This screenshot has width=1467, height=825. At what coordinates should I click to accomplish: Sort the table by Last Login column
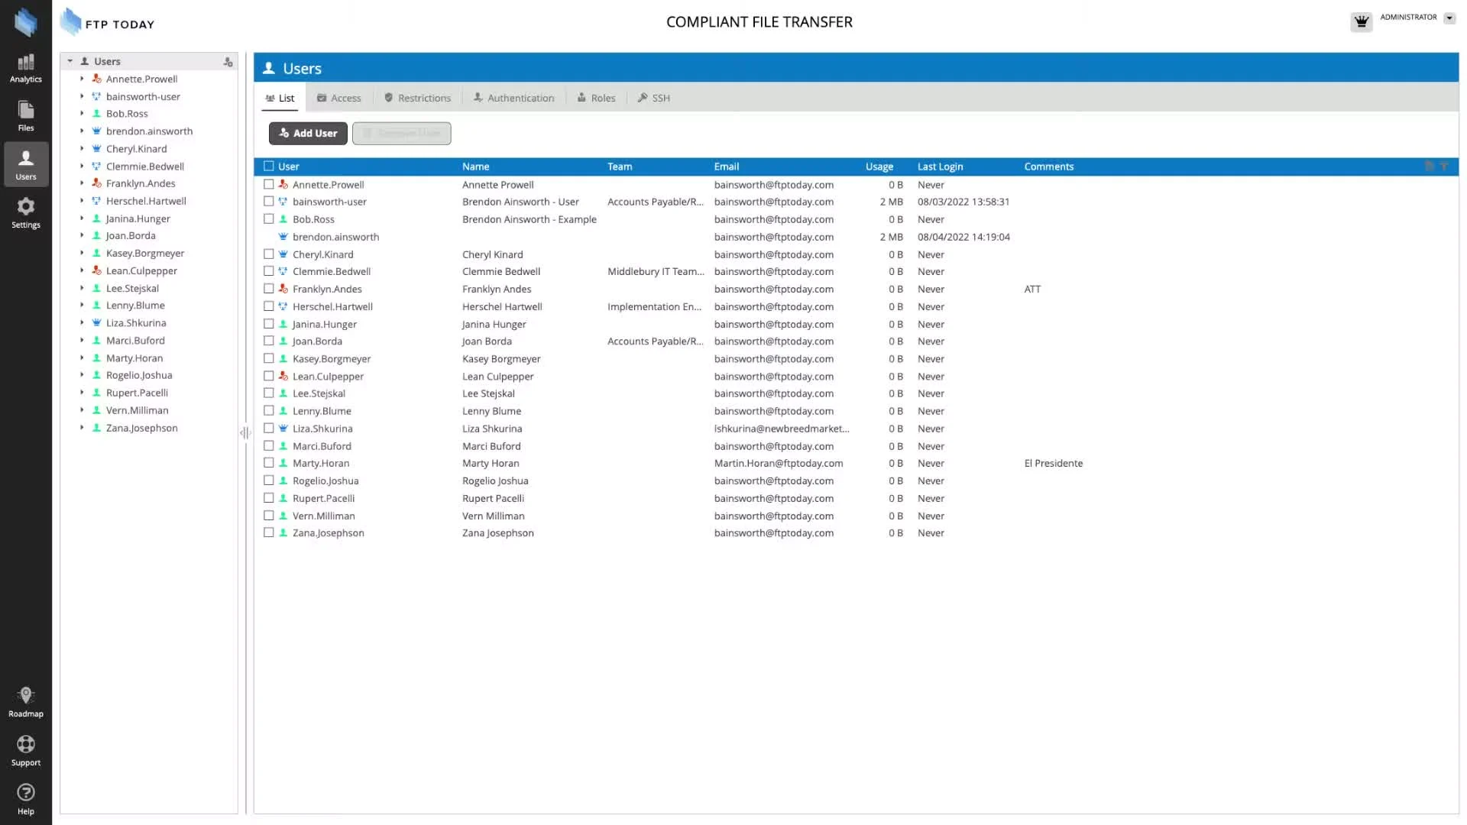point(940,167)
